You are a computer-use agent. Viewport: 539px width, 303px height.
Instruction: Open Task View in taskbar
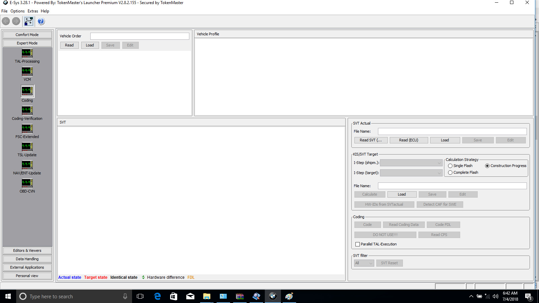tap(140, 296)
